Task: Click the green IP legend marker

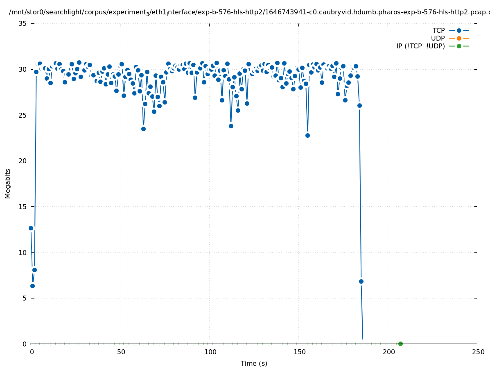Action: point(459,46)
